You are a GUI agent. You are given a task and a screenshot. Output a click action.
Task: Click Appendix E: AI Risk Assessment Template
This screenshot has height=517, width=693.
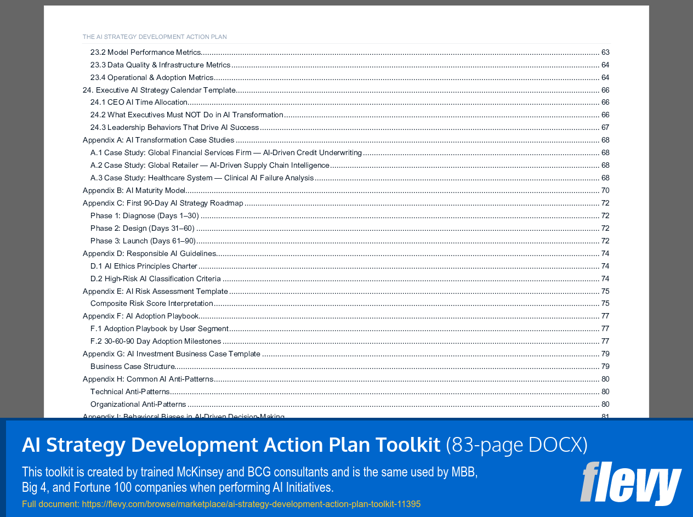pos(155,291)
